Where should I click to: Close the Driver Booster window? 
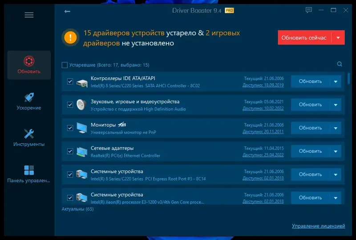pos(346,10)
